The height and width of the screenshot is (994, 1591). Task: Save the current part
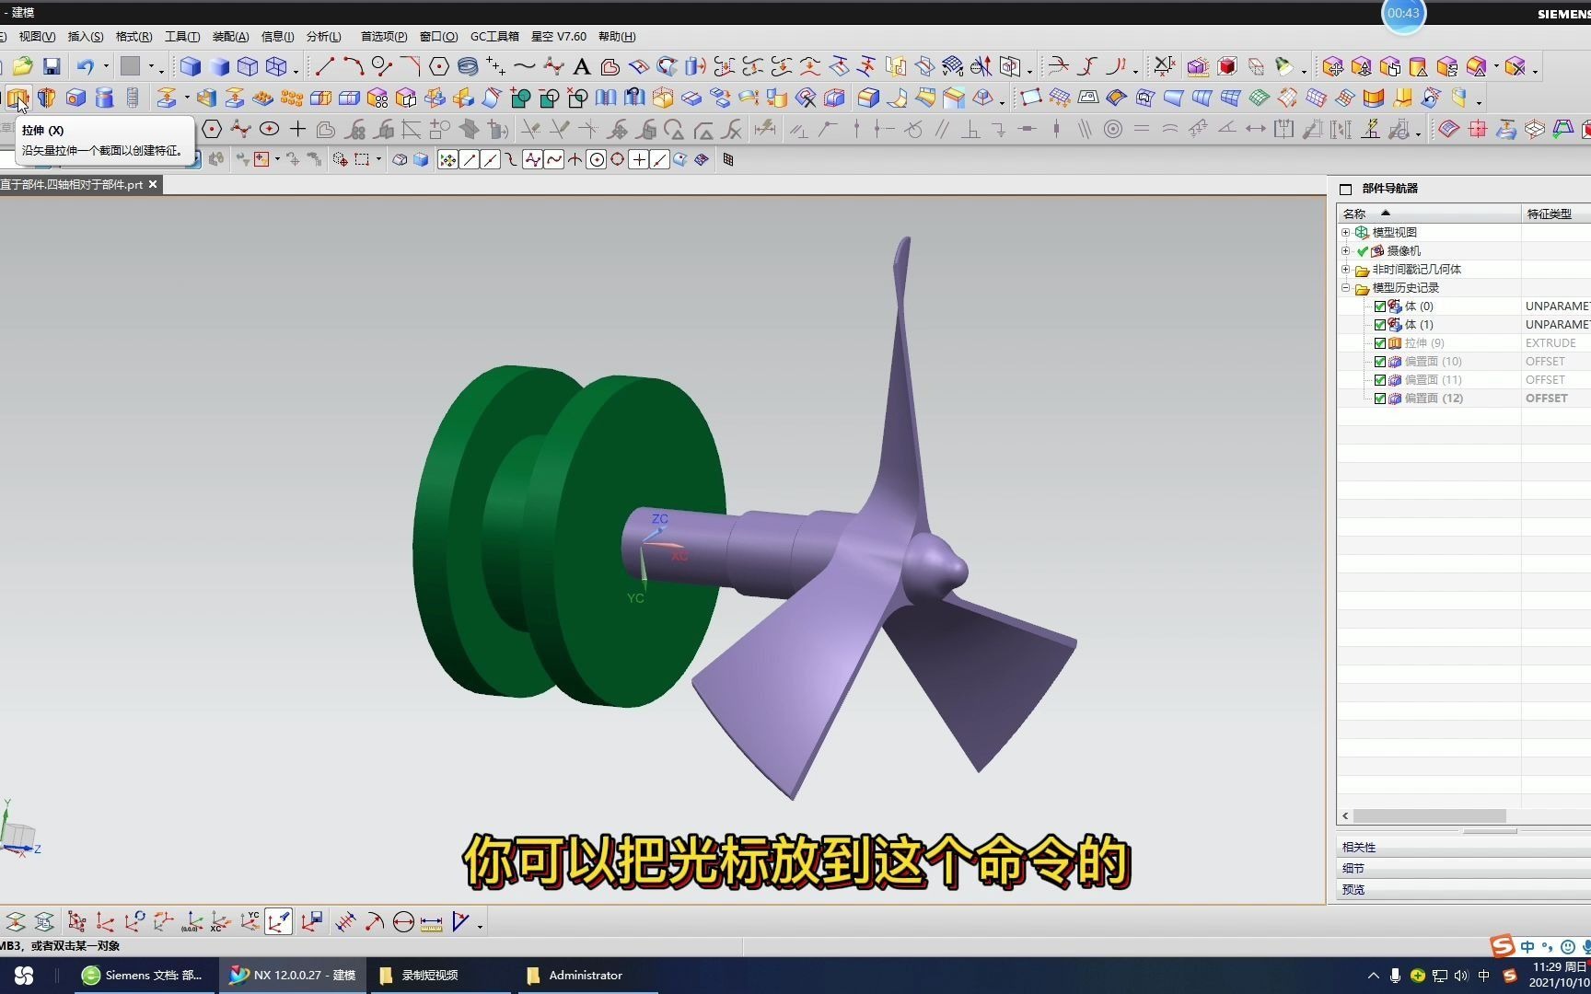[x=52, y=66]
